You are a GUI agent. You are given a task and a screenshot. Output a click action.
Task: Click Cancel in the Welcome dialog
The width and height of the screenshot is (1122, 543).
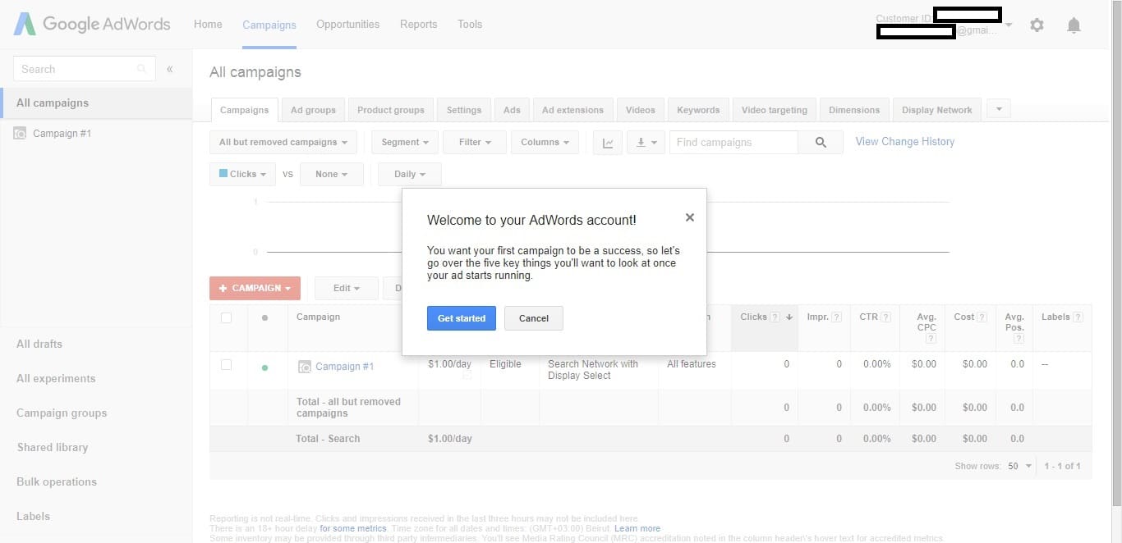click(x=534, y=318)
